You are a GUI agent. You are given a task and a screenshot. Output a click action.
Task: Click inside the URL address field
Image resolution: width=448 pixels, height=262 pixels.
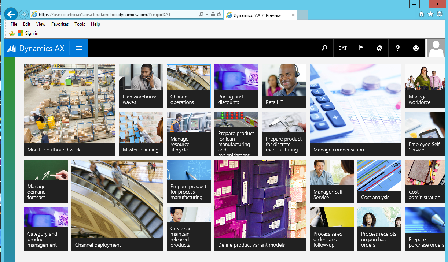click(114, 15)
